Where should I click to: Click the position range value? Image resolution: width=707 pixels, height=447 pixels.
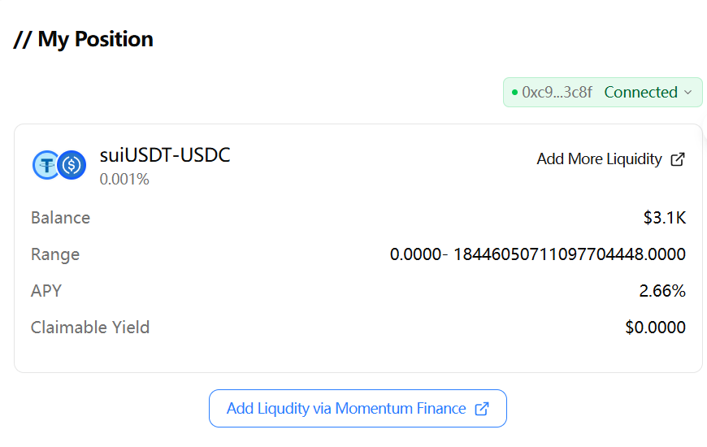coord(537,254)
